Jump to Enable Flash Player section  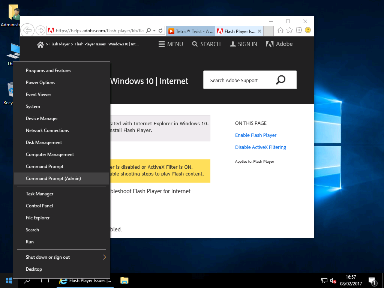point(256,135)
